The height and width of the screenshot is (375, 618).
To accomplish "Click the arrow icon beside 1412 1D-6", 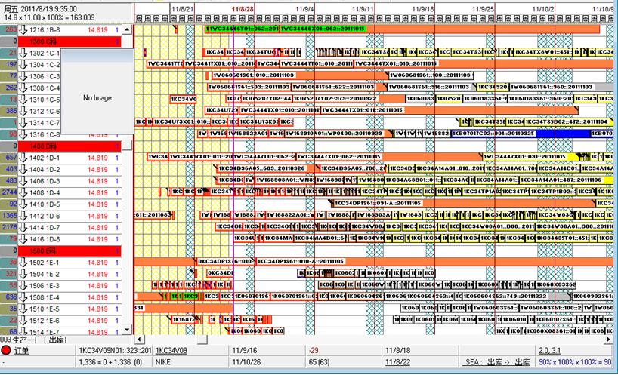I will point(24,216).
